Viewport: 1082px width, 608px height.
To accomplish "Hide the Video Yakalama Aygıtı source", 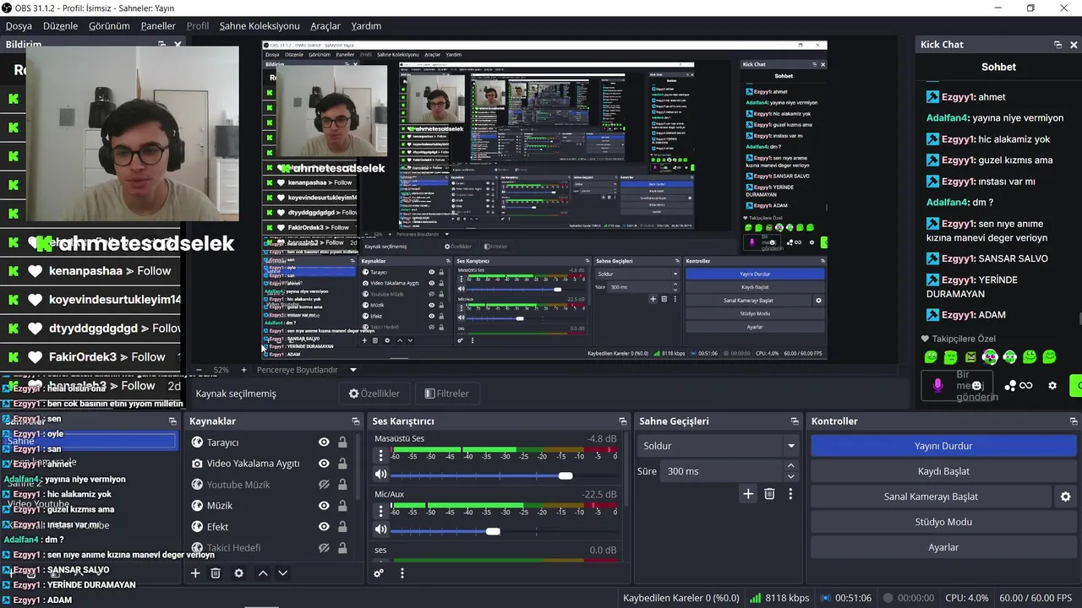I will pos(324,464).
